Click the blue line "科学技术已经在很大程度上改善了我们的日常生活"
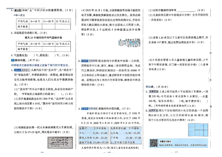Viewport: 222px width, 157px height. pos(40,65)
